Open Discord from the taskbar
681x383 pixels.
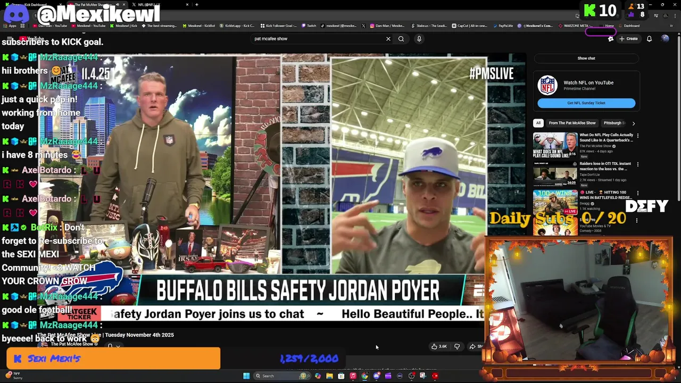point(376,376)
